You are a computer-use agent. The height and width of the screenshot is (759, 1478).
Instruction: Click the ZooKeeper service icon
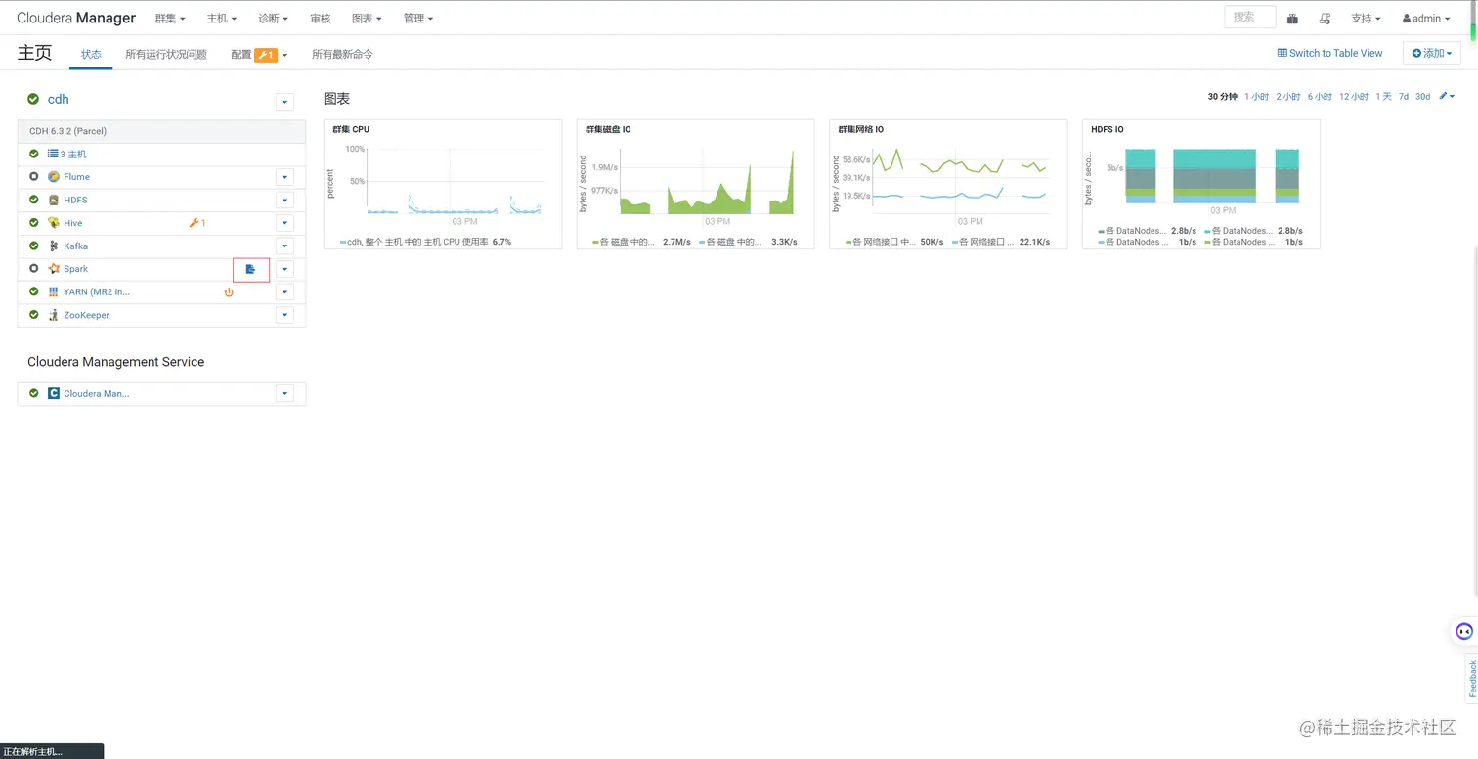pyautogui.click(x=54, y=315)
